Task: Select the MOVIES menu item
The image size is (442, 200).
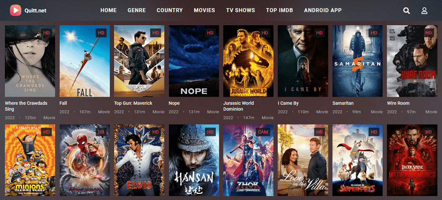Action: (x=204, y=11)
